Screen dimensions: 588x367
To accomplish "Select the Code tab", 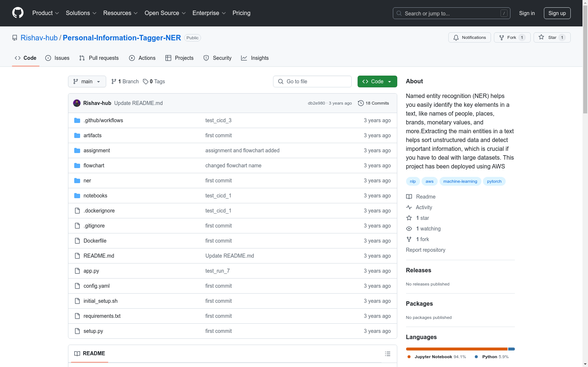I will click(25, 58).
